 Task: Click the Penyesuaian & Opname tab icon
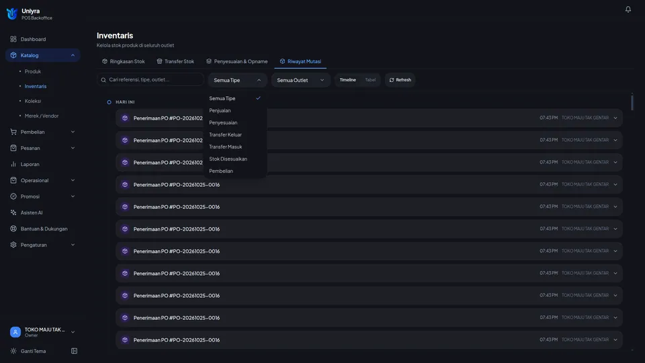(209, 61)
